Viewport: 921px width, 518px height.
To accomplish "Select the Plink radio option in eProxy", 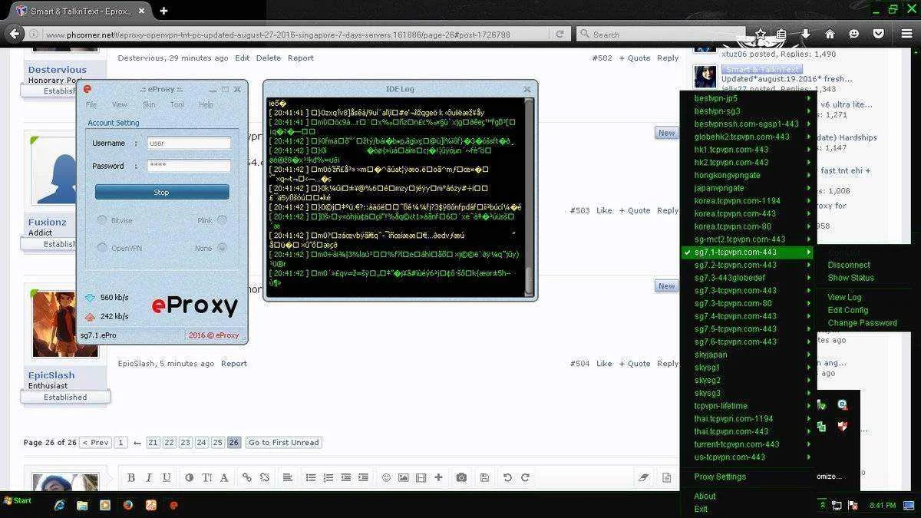I will click(x=222, y=220).
